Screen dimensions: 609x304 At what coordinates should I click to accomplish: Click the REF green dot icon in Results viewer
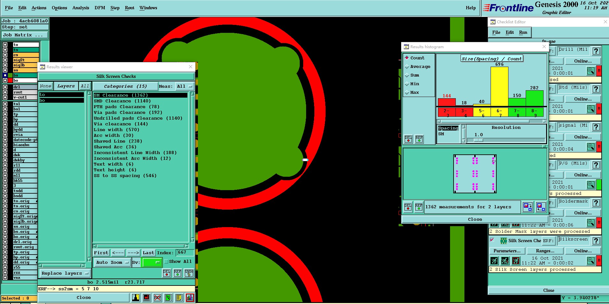(x=177, y=273)
